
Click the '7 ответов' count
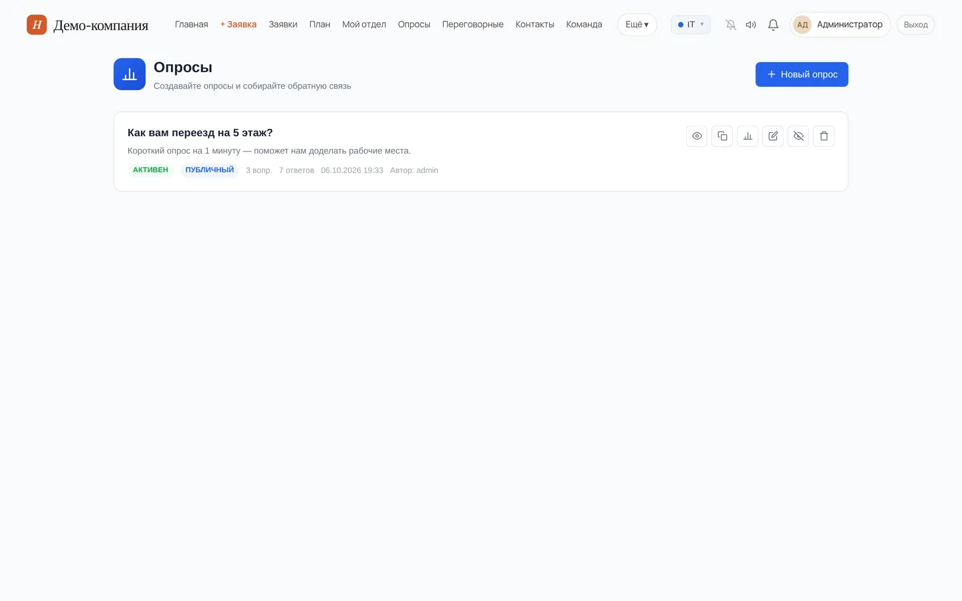point(297,170)
